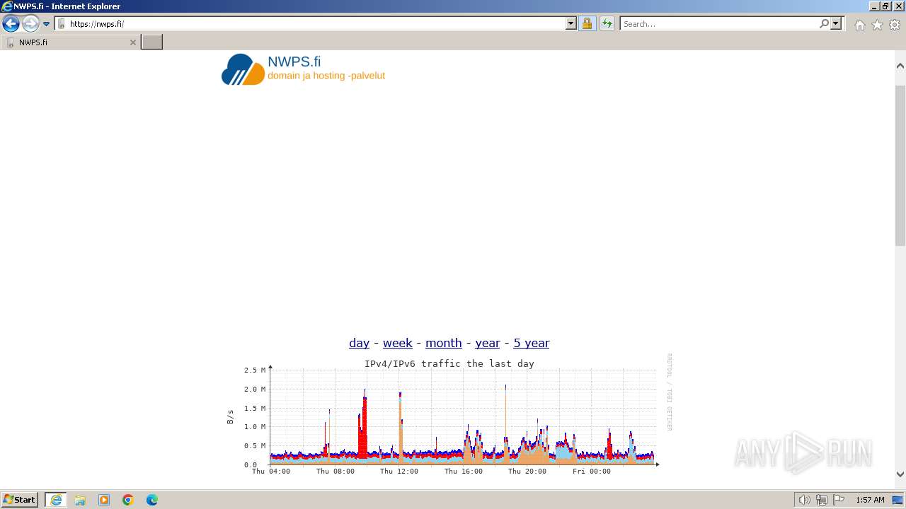
Task: Open a new blank tab
Action: click(152, 42)
